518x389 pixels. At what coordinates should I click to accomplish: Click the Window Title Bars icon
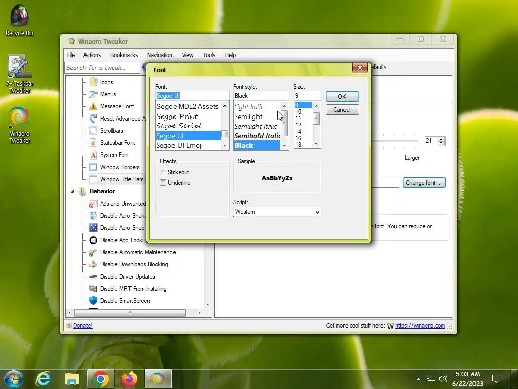point(94,179)
